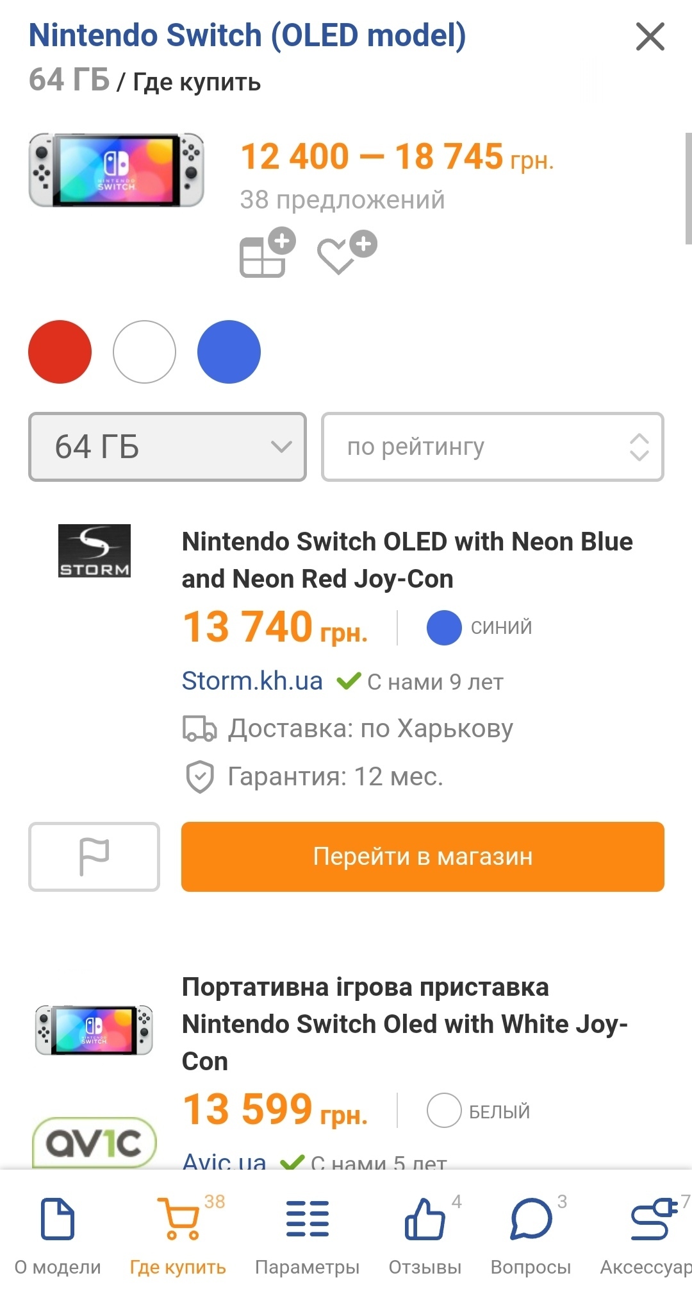692x1298 pixels.
Task: Open Вопросы speech bubble tab
Action: (x=531, y=1235)
